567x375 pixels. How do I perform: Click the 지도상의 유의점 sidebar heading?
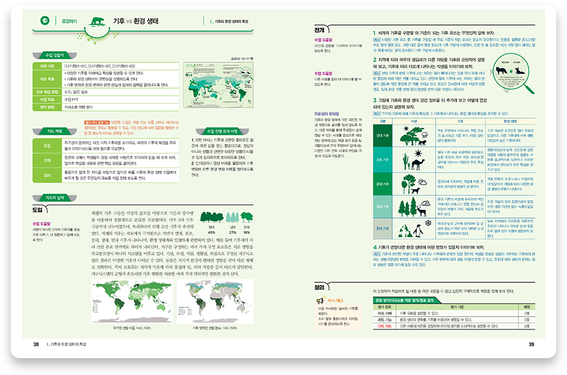pyautogui.click(x=326, y=114)
